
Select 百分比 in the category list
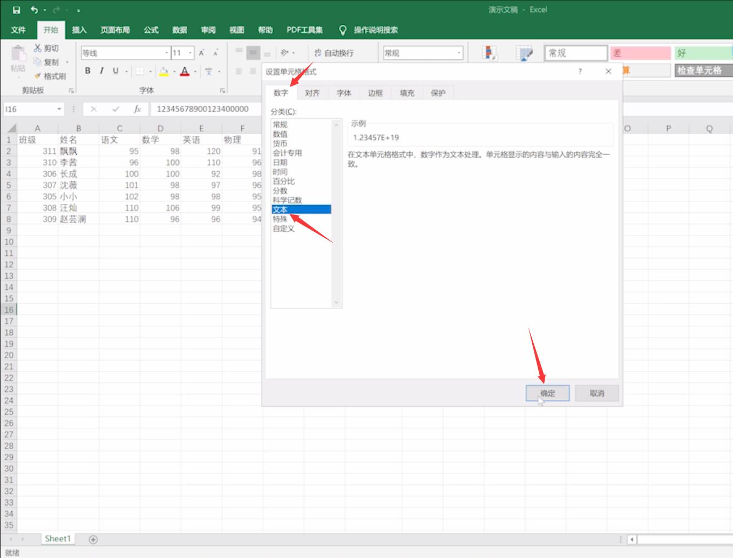pyautogui.click(x=283, y=181)
